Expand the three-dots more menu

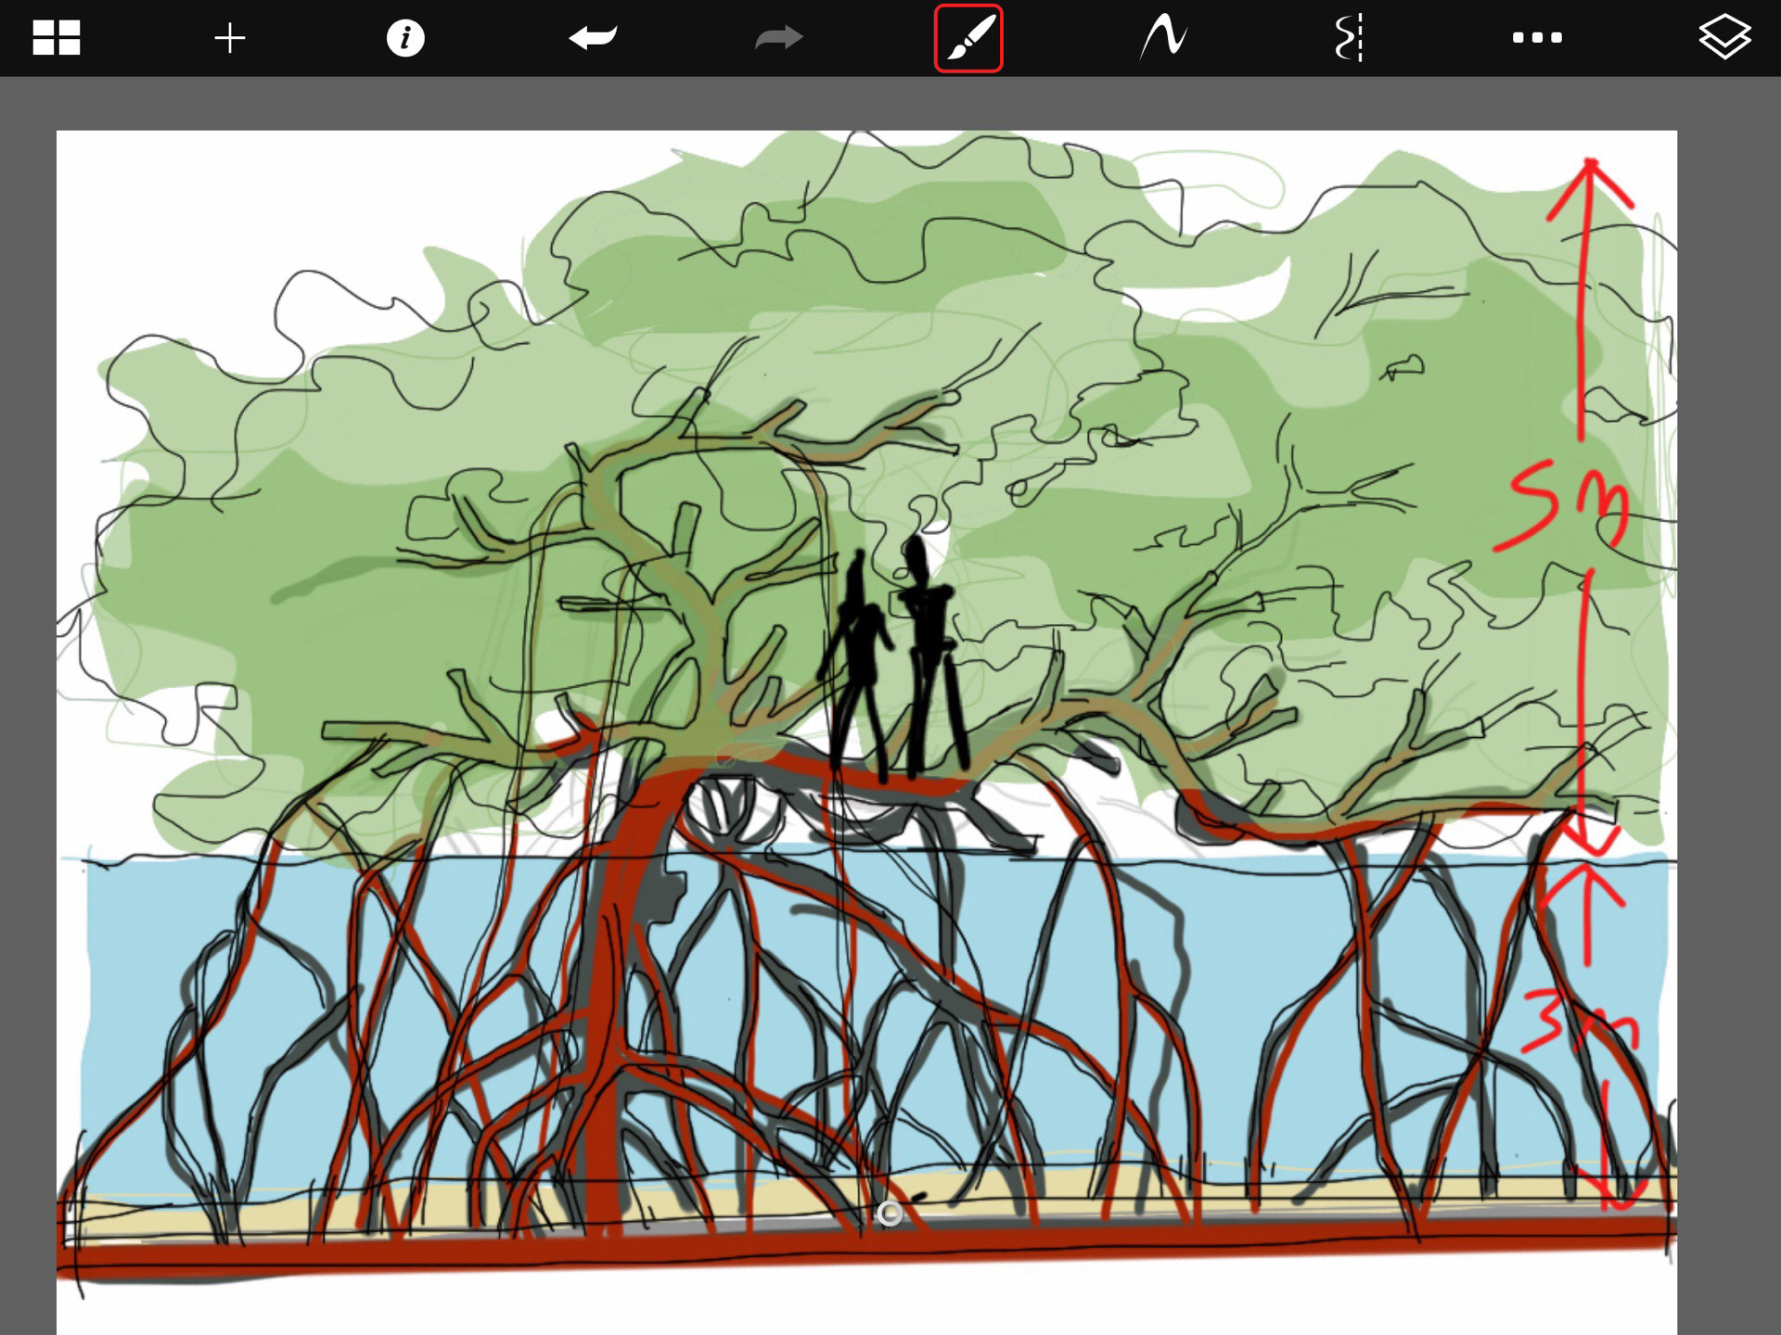click(x=1537, y=38)
